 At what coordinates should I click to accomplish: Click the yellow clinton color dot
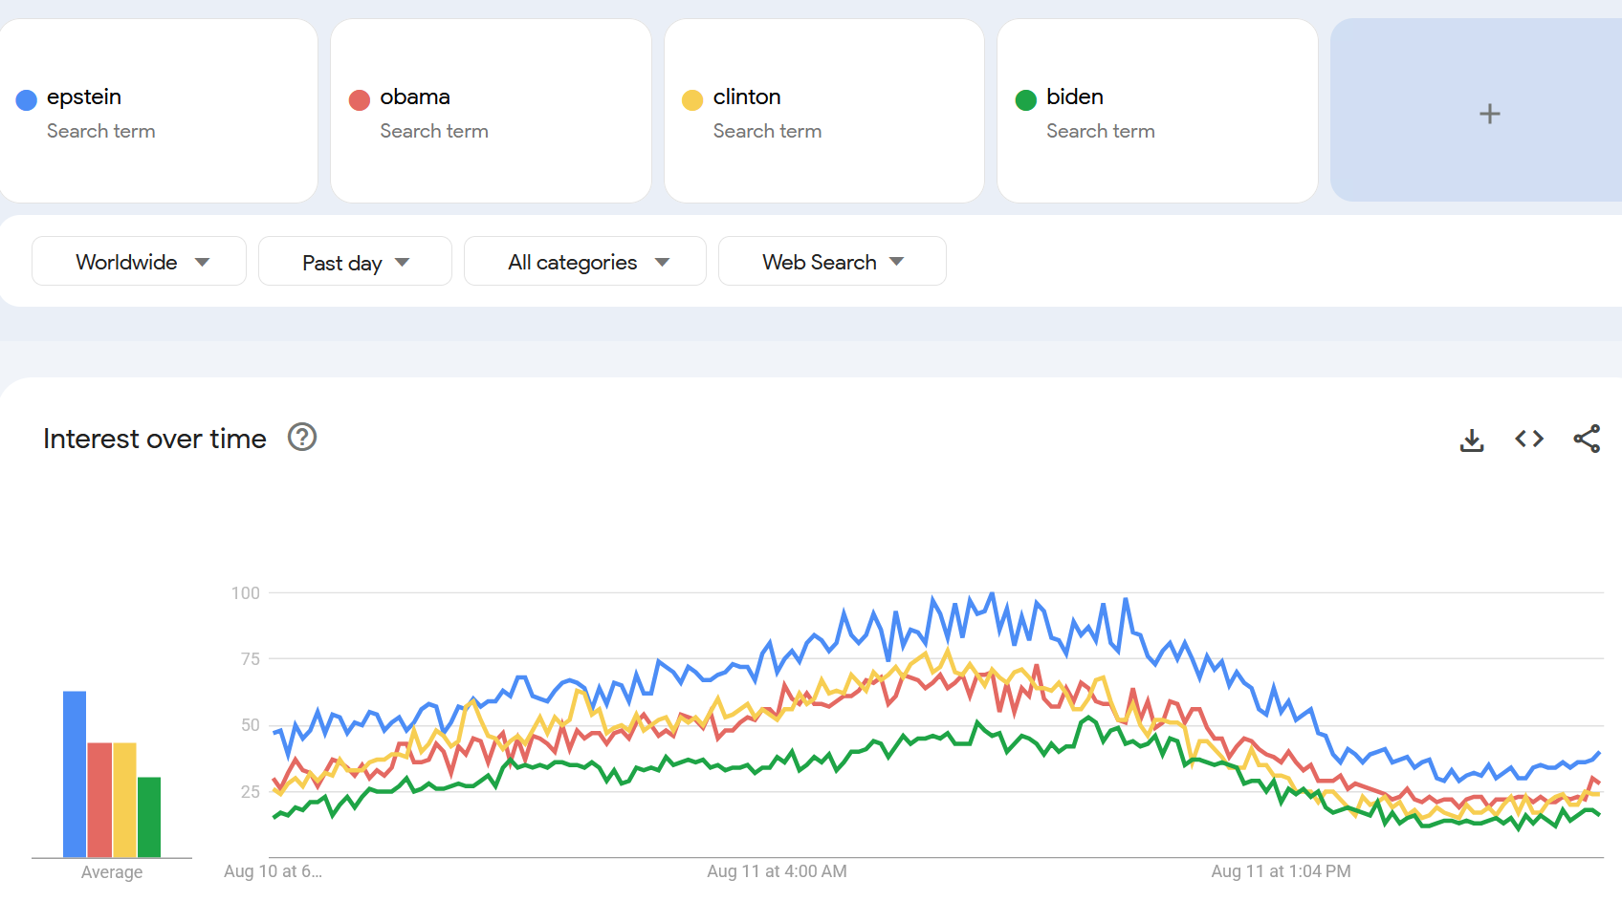(x=692, y=99)
